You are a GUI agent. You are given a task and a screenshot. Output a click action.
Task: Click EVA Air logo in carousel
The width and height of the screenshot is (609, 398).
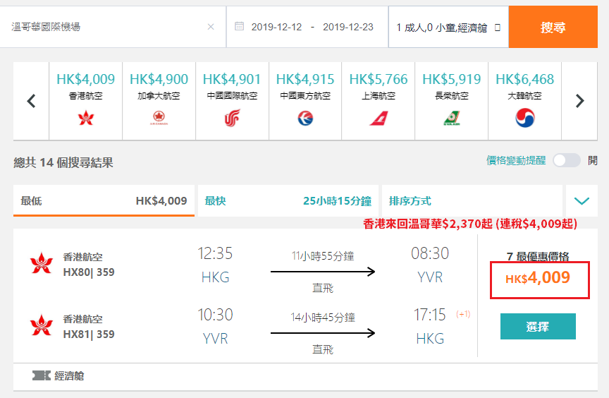(x=452, y=118)
